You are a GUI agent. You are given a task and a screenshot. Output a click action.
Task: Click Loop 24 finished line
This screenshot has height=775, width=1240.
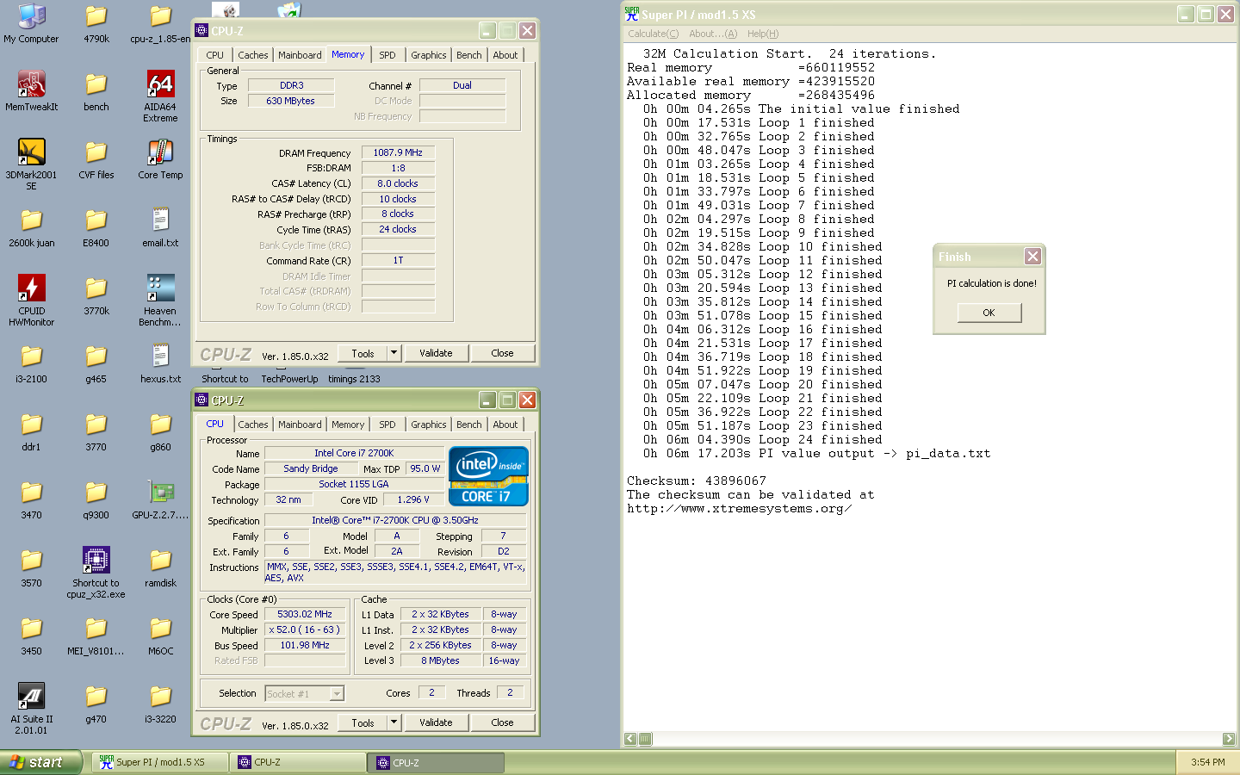click(763, 440)
